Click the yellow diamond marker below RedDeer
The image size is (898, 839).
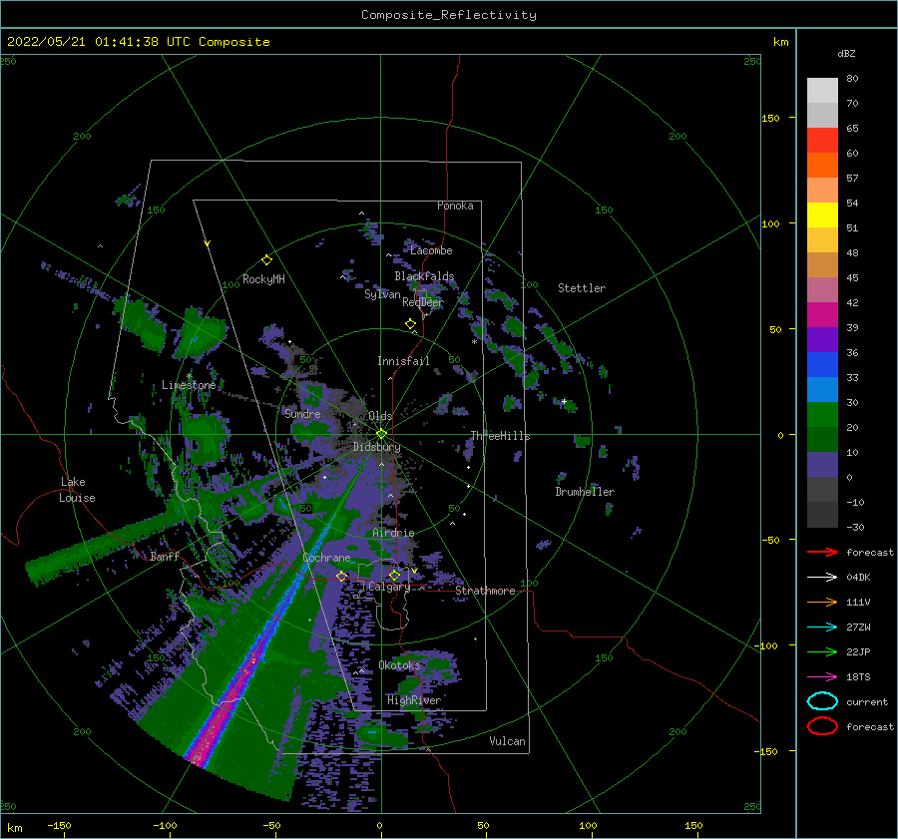[x=411, y=324]
